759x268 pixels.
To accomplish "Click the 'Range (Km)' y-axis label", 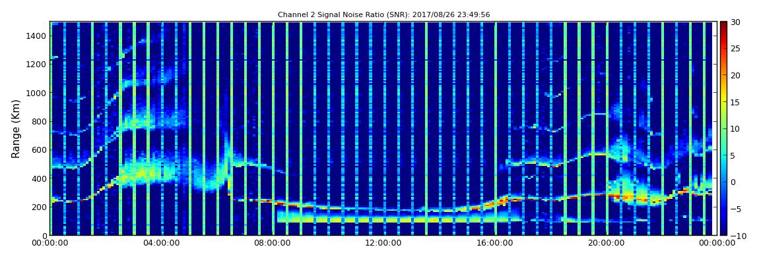I will [16, 129].
